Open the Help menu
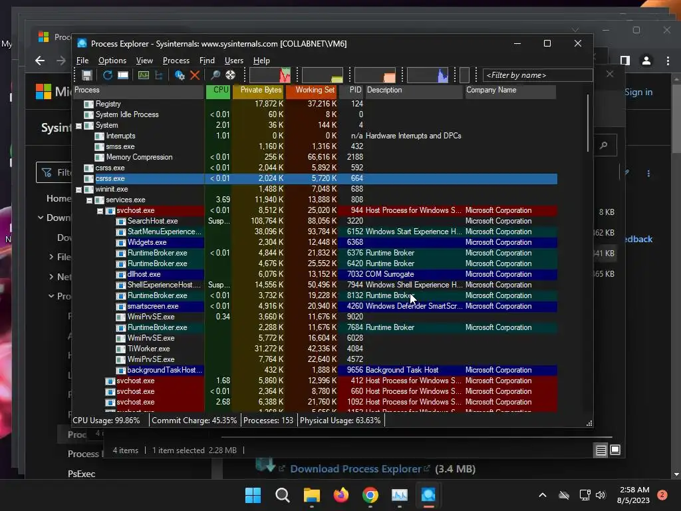681x511 pixels. pos(261,61)
